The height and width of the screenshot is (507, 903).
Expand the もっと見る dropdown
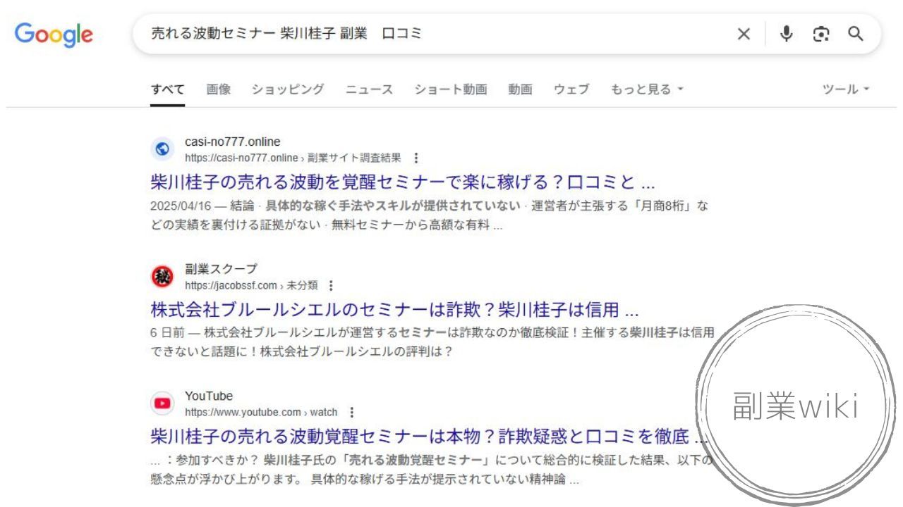[647, 89]
